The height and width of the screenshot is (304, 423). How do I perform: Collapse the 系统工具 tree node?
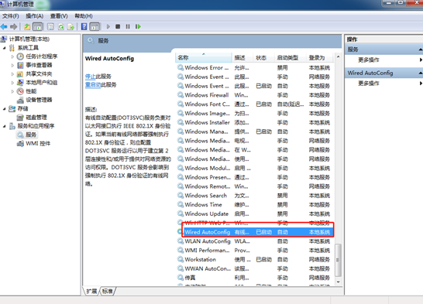[5, 48]
